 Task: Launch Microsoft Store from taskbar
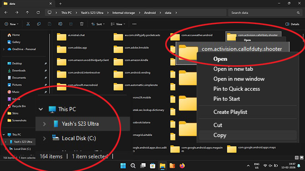coord(152,166)
